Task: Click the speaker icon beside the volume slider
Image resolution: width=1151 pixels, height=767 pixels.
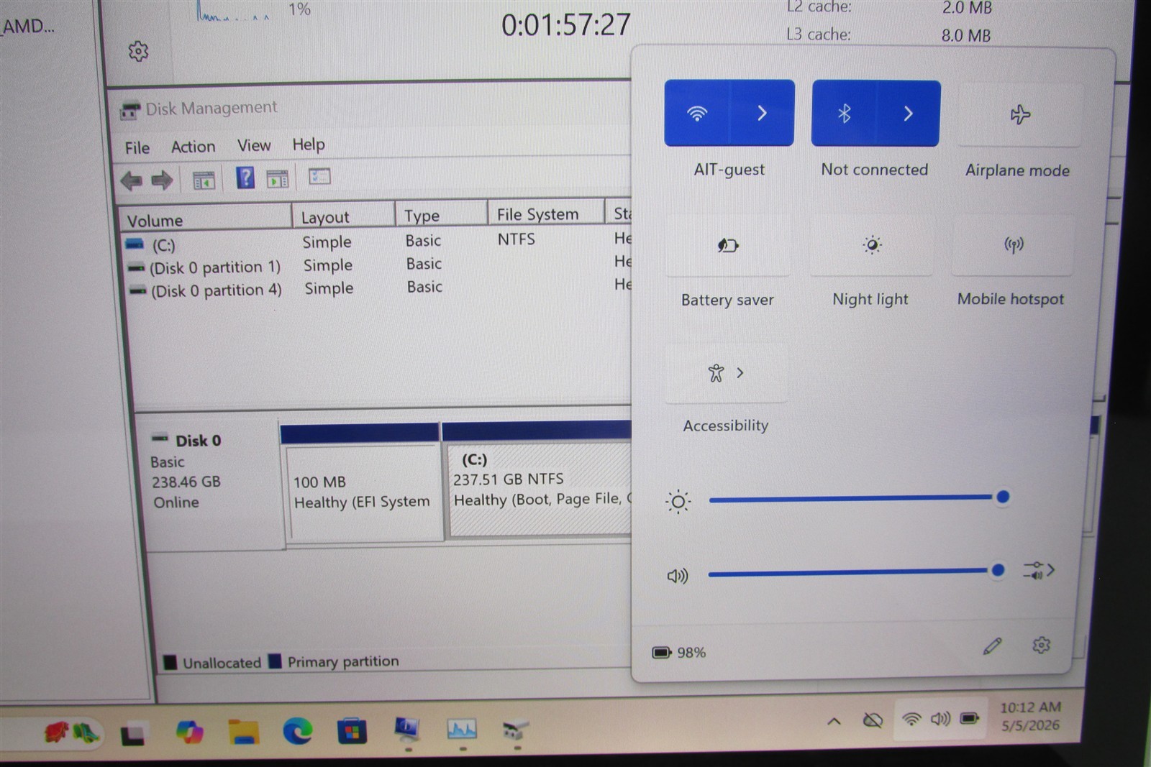Action: point(677,576)
